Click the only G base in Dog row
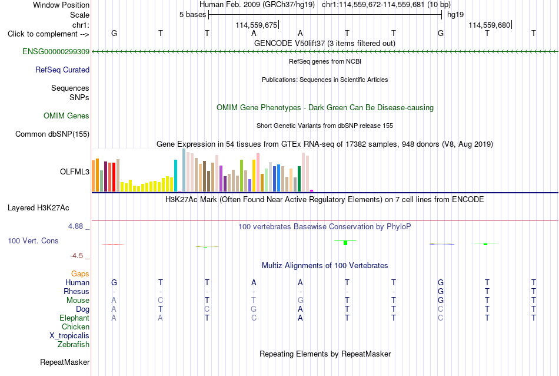Viewport: 559px width, 376px height. [x=254, y=309]
